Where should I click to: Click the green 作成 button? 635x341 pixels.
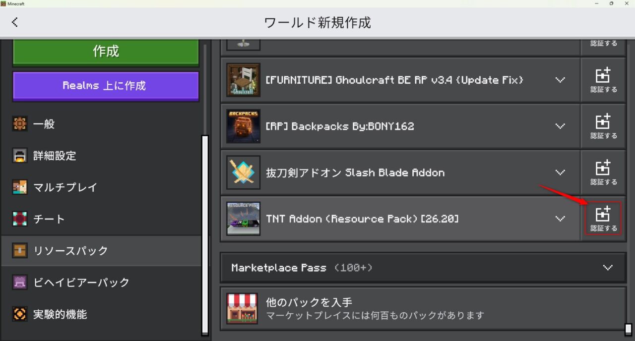point(106,52)
